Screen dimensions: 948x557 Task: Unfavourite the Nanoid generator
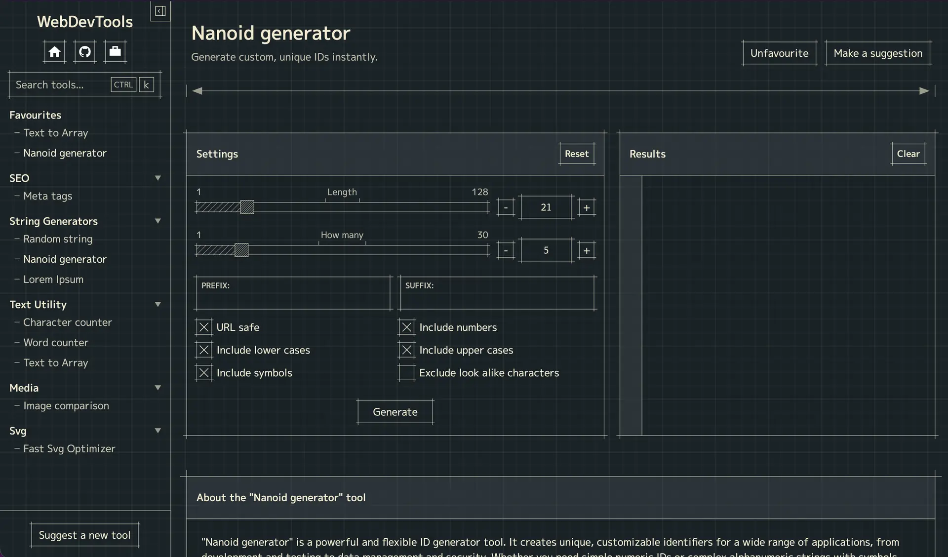pyautogui.click(x=779, y=53)
